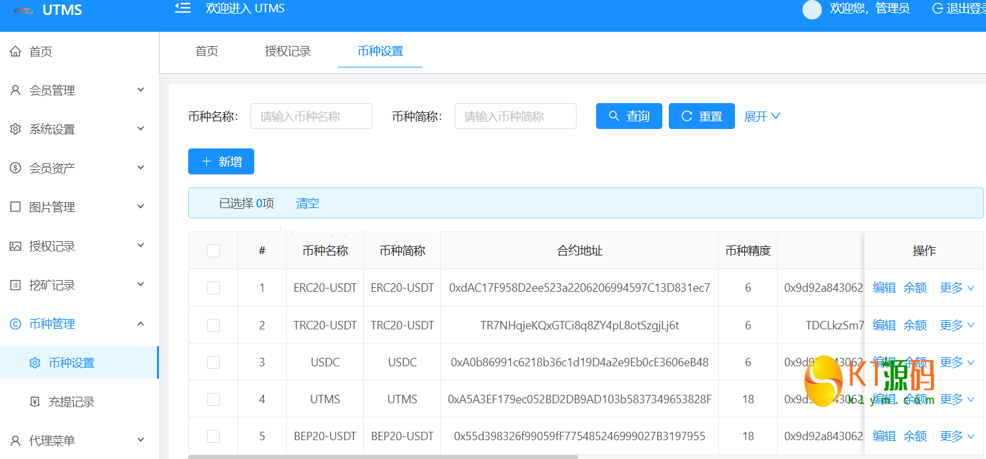986x459 pixels.
Task: Expand the 挖矿记录 menu chevron
Action: (x=141, y=285)
